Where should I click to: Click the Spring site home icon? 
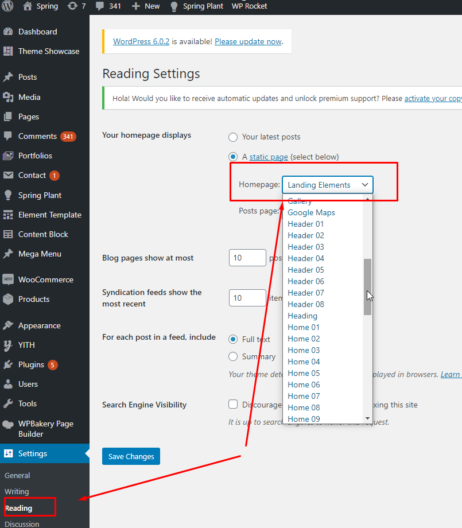(x=28, y=6)
